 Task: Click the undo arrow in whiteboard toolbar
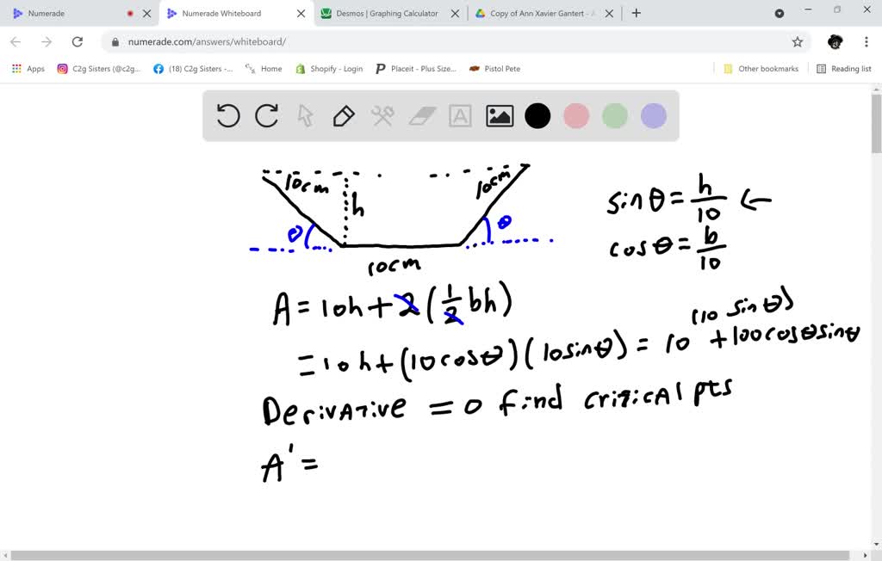click(228, 115)
